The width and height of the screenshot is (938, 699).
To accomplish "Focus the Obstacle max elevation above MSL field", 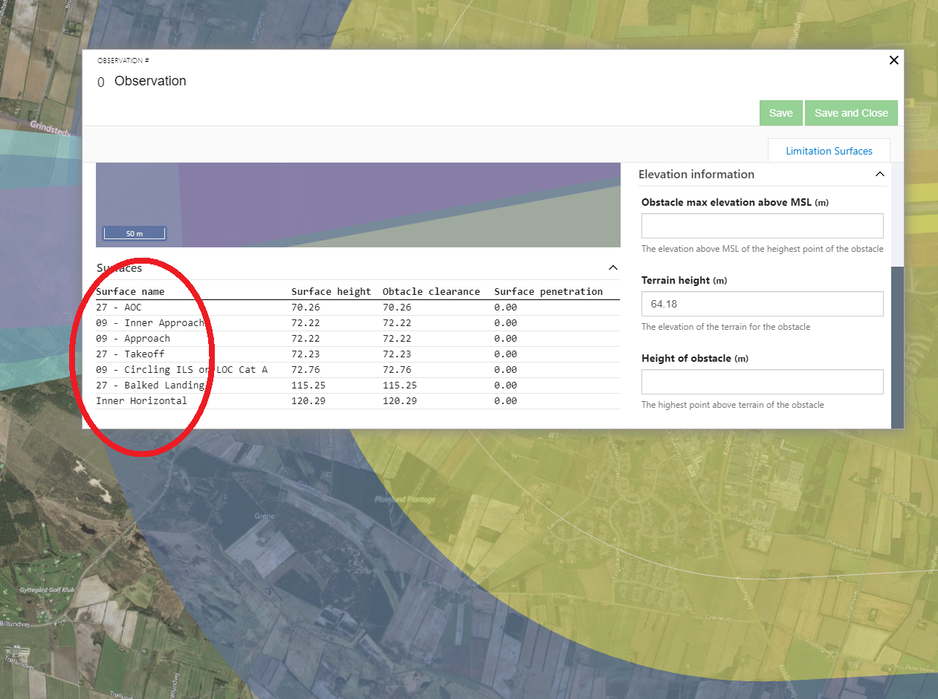I will 762,226.
